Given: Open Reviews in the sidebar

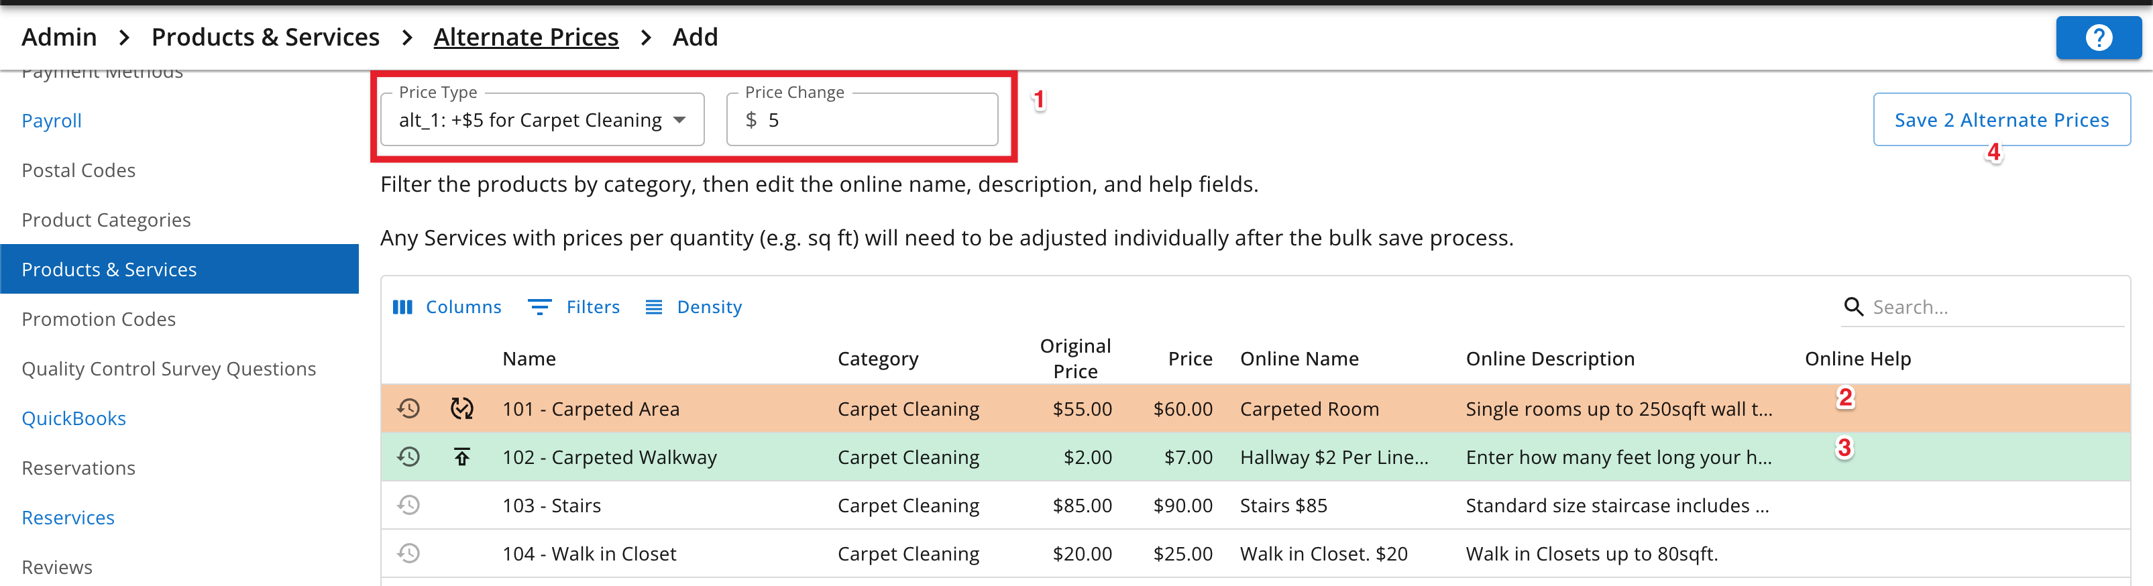Looking at the screenshot, I should (x=57, y=567).
